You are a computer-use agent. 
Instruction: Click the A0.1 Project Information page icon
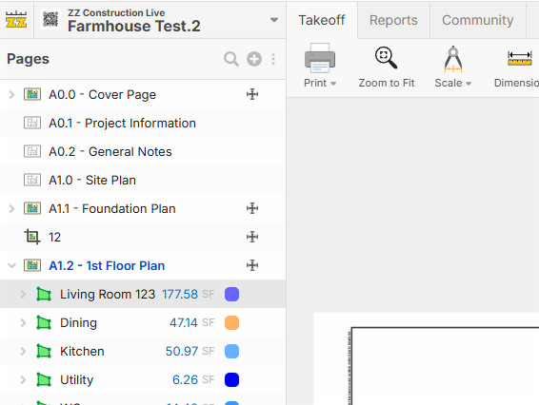click(32, 123)
